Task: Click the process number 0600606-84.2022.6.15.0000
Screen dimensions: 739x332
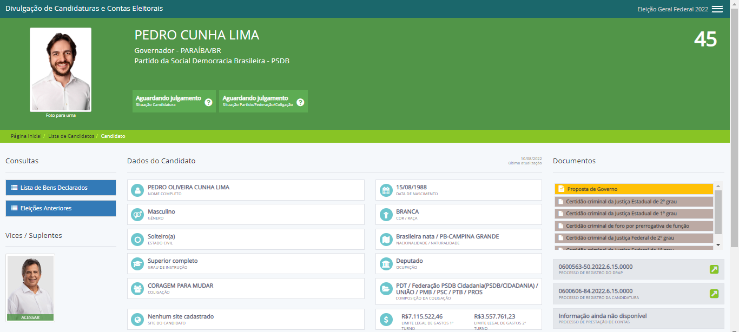Action: coord(596,291)
